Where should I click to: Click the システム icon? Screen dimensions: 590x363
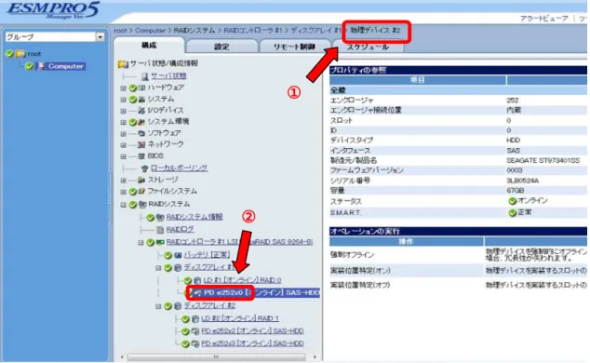[141, 100]
